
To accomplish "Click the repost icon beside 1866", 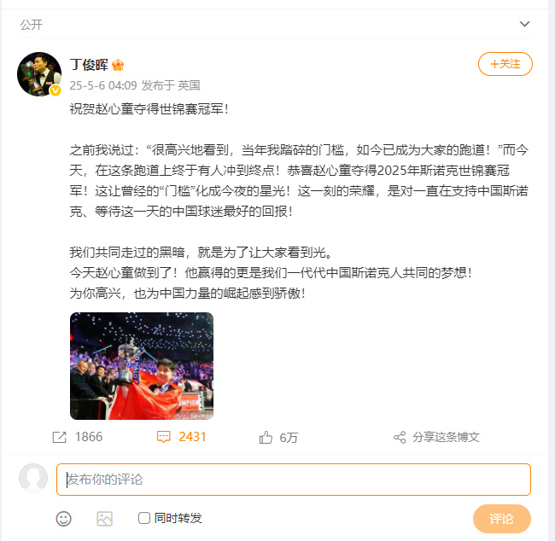I will 60,438.
